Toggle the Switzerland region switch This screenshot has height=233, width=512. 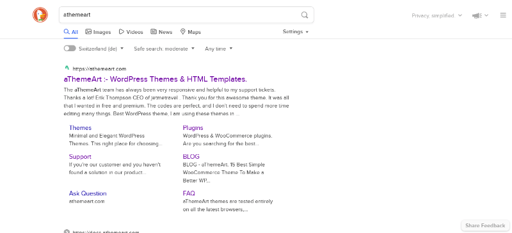[70, 49]
